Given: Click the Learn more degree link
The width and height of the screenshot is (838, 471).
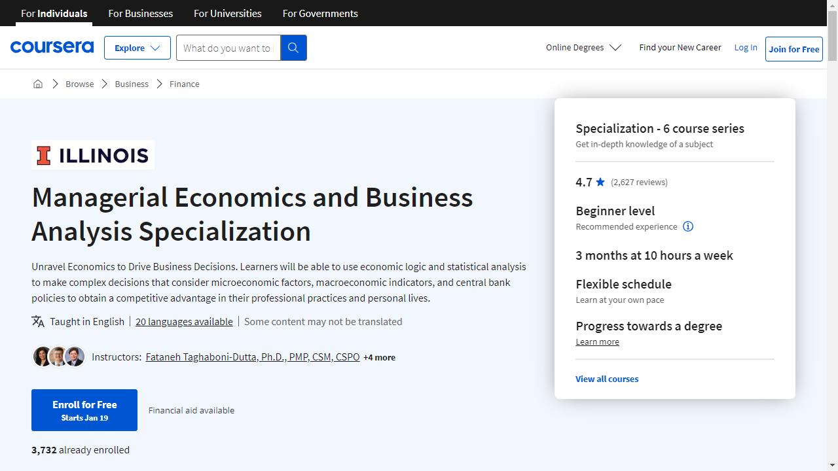Looking at the screenshot, I should tap(597, 341).
